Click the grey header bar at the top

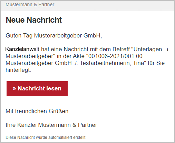click(x=87, y=5)
